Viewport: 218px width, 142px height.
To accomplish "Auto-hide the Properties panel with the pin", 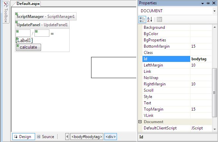I will [208, 3].
